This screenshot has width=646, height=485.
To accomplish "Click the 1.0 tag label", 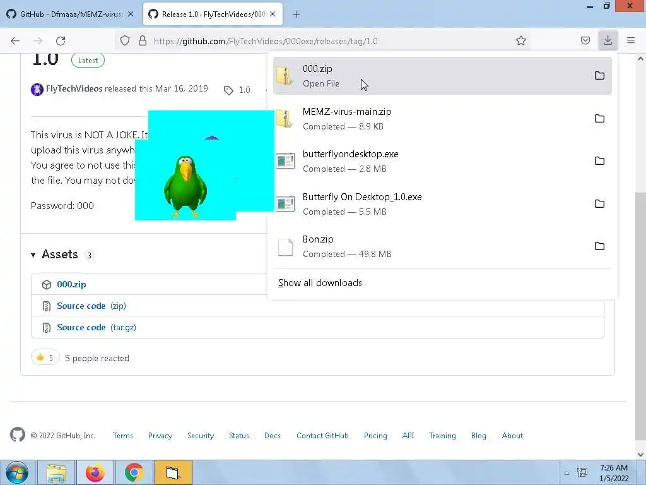I will pos(244,90).
